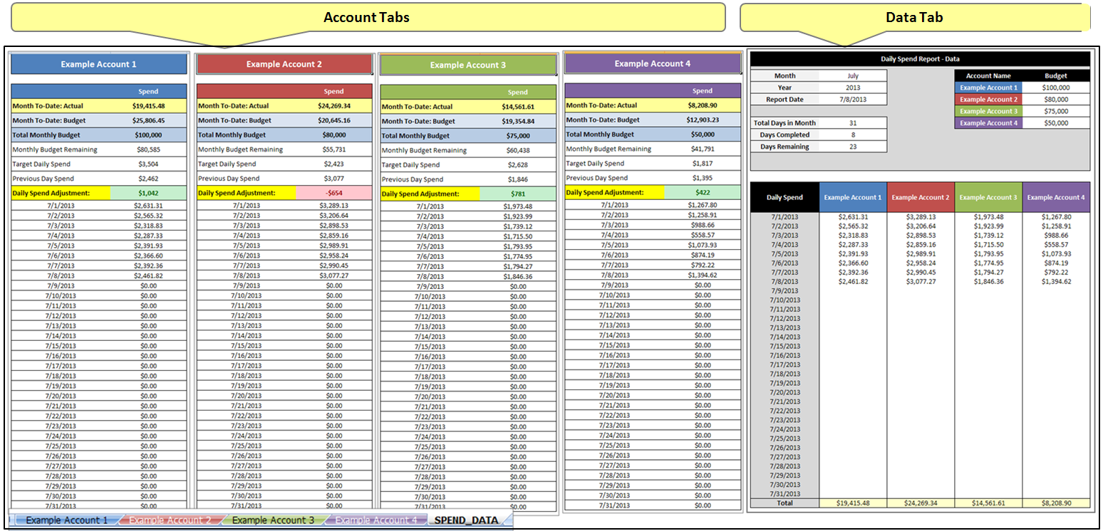This screenshot has height=531, width=1103.
Task: Select $19,415.48 Month To-Date Actual in Account 1 panel
Action: coord(148,105)
